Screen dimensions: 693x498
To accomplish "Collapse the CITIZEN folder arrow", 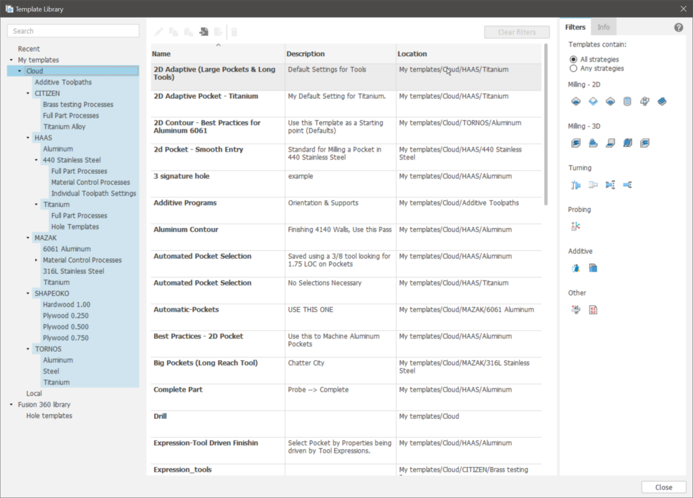I will (28, 93).
